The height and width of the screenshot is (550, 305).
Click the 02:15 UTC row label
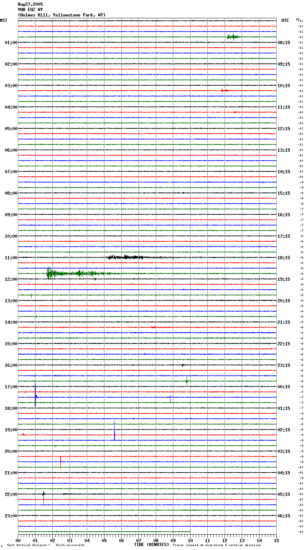(x=284, y=430)
